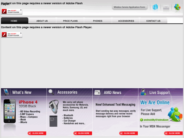Click the Nokia battery image
This screenshot has height=138, width=184.
[53, 121]
